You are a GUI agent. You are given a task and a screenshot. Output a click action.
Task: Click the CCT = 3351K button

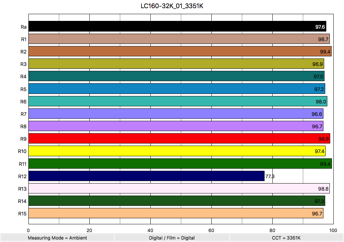coord(286,238)
